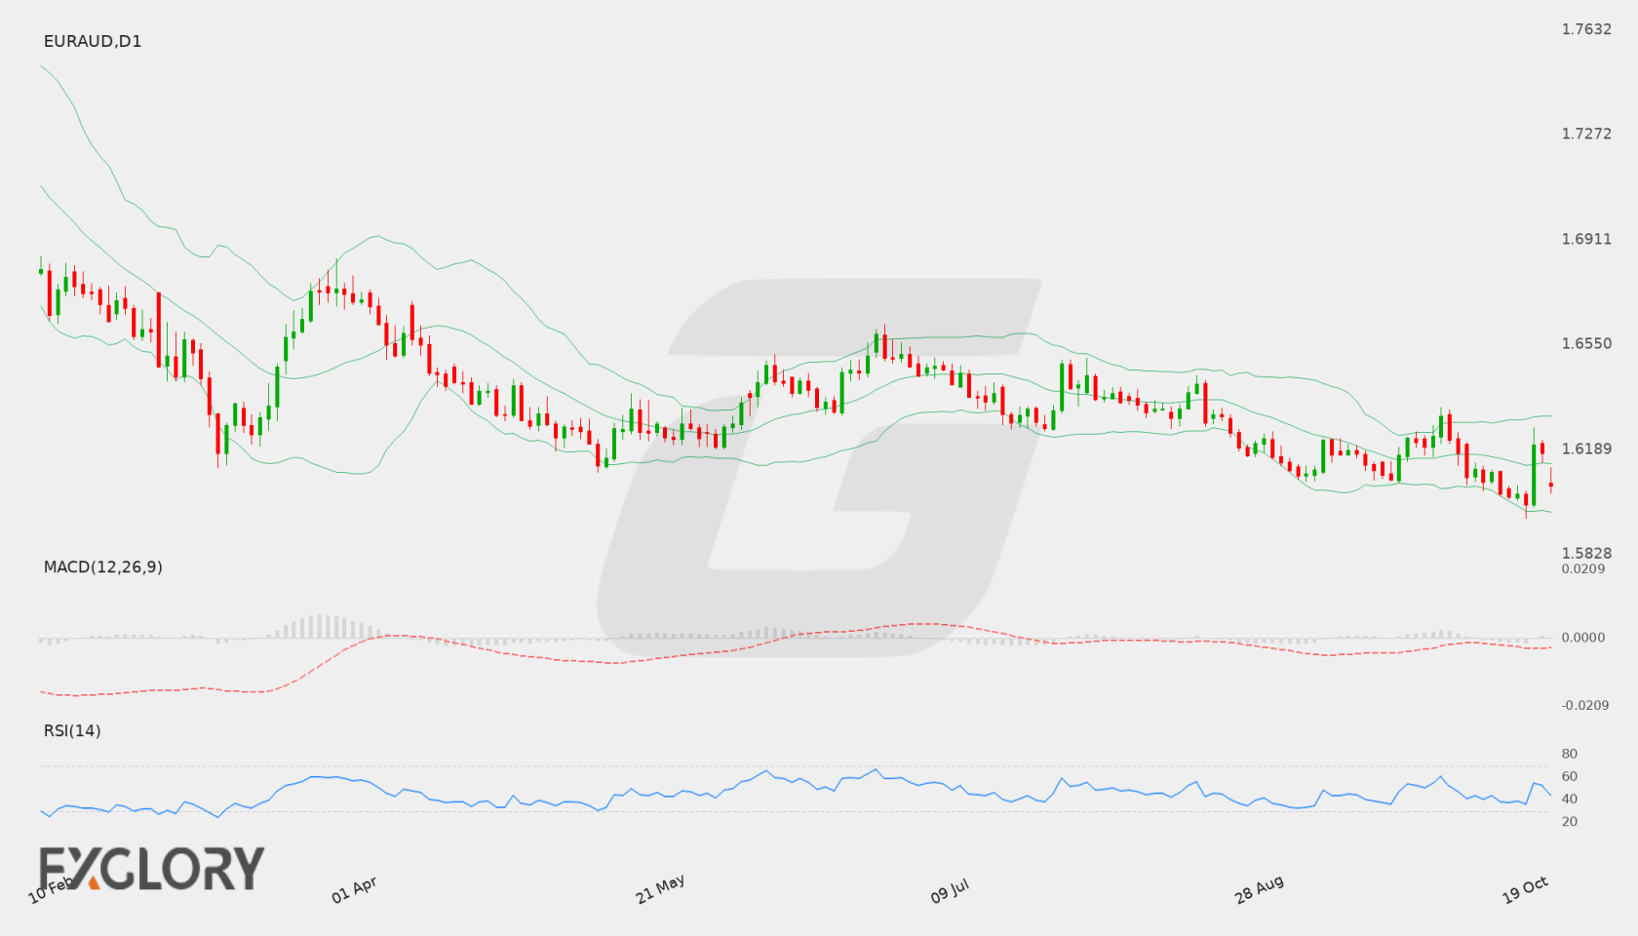Click the EURAUD,D1 chart title

click(x=93, y=41)
